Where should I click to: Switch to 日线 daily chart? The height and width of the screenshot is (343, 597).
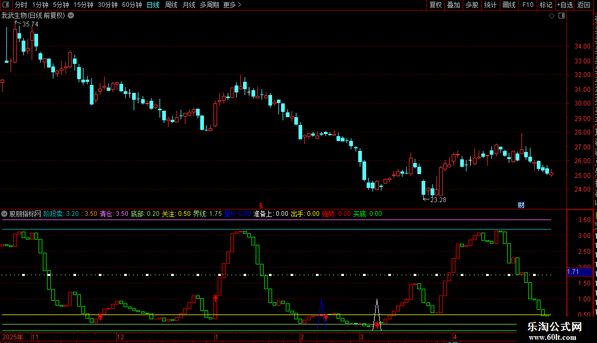(153, 5)
